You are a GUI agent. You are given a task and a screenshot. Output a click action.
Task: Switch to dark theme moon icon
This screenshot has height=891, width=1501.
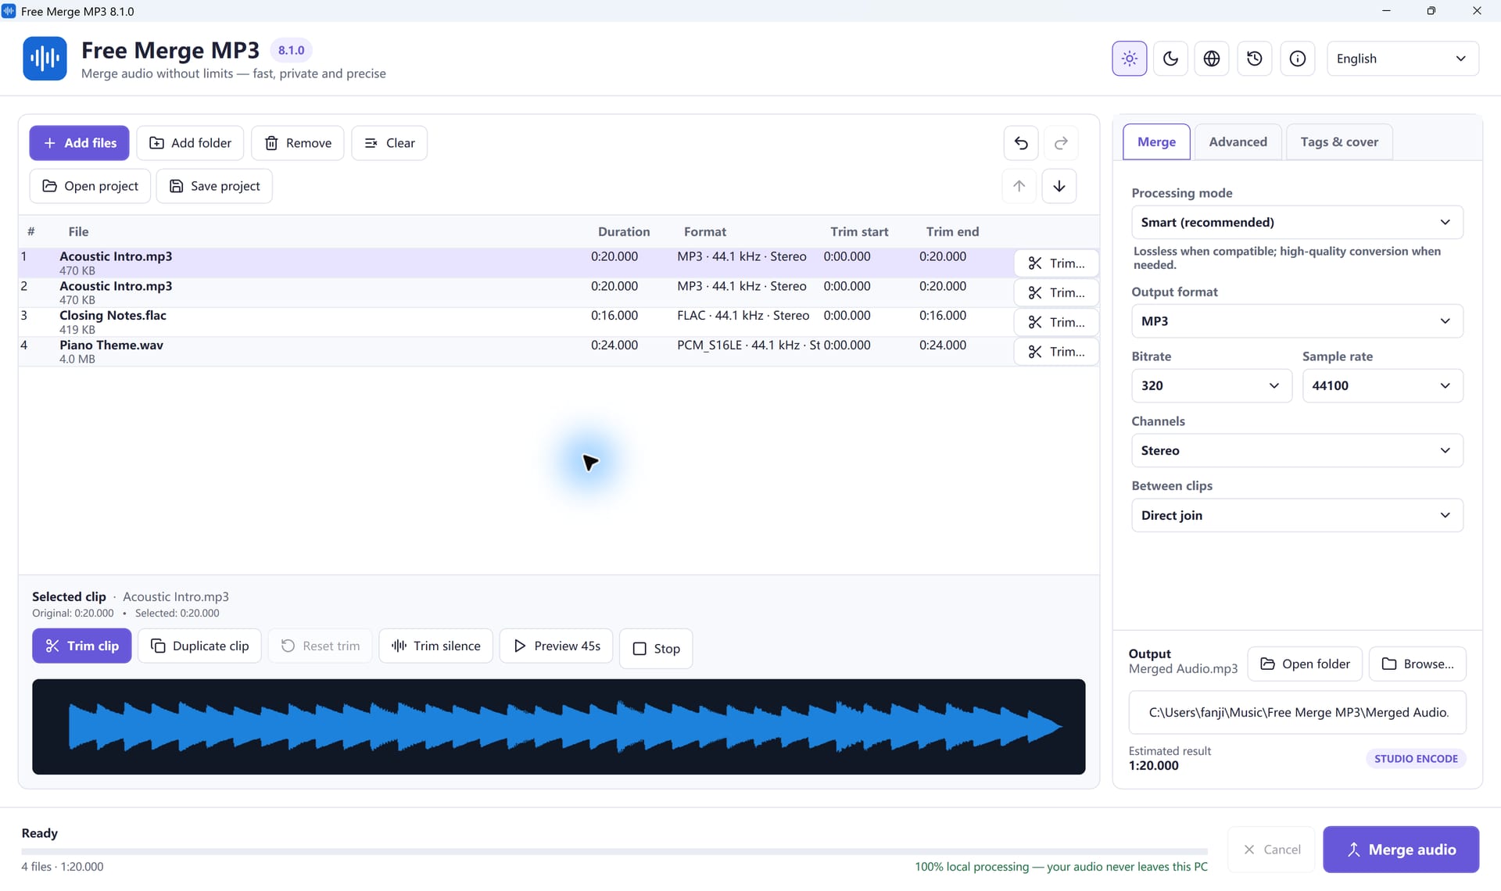[x=1170, y=59]
